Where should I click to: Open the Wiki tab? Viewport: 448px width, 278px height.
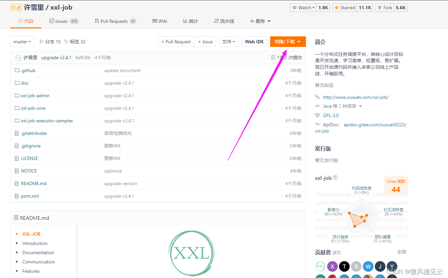[x=160, y=21]
